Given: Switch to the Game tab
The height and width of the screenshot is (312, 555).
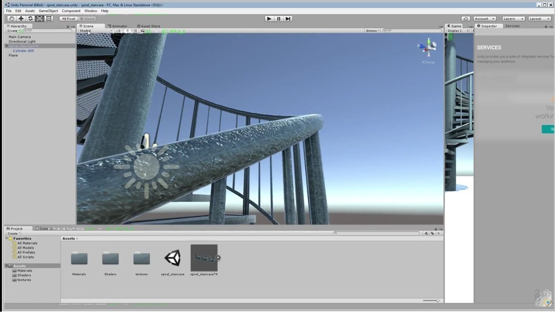Looking at the screenshot, I should click(x=455, y=26).
